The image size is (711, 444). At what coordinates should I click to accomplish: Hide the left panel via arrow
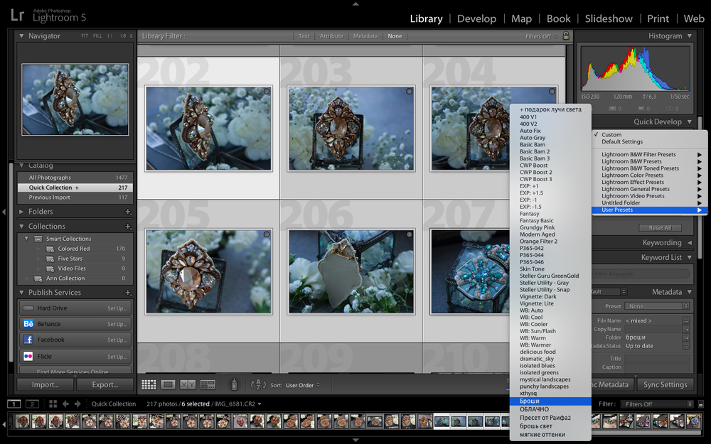coord(4,212)
